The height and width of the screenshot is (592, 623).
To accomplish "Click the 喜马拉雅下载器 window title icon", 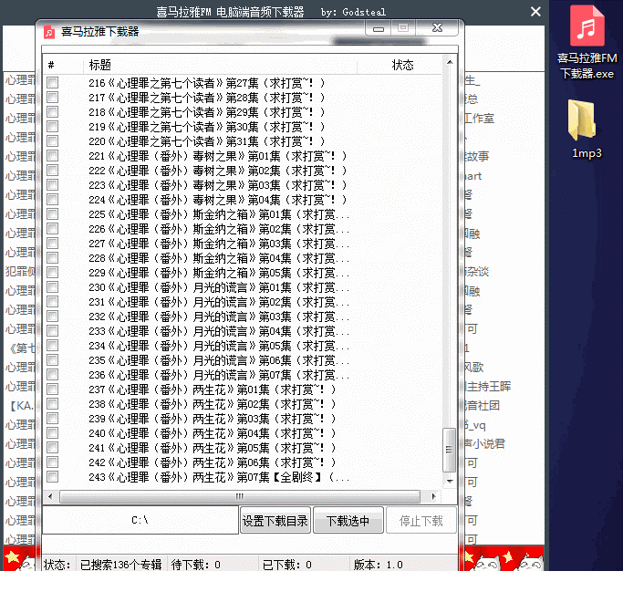I will (x=49, y=32).
